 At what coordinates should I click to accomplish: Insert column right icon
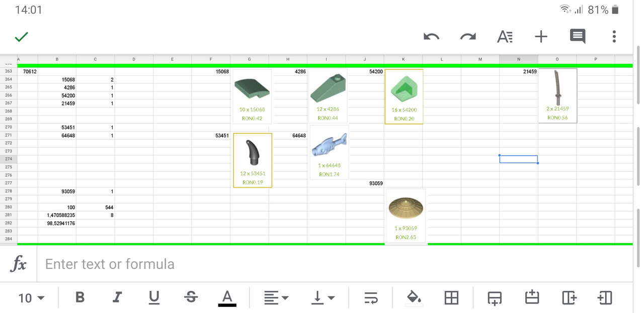tap(569, 298)
